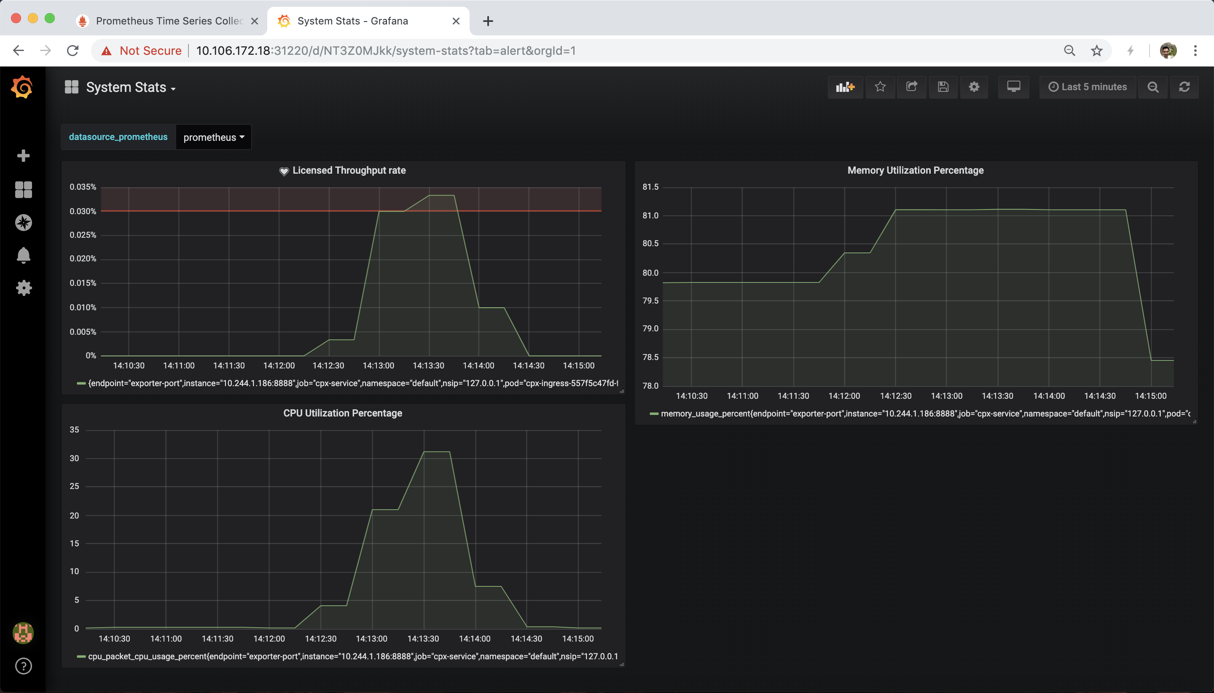1214x693 pixels.
Task: Open the Alerting bell in sidebar
Action: pyautogui.click(x=23, y=255)
